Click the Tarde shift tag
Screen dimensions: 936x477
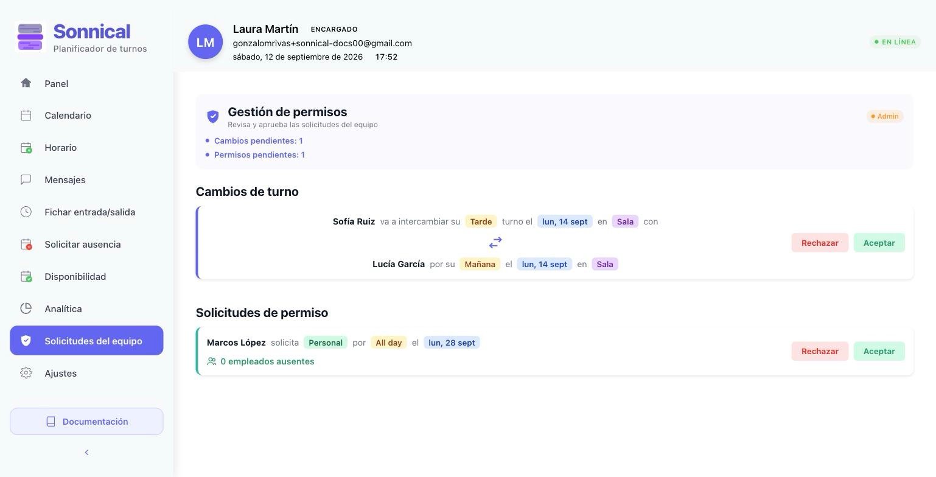click(x=481, y=221)
